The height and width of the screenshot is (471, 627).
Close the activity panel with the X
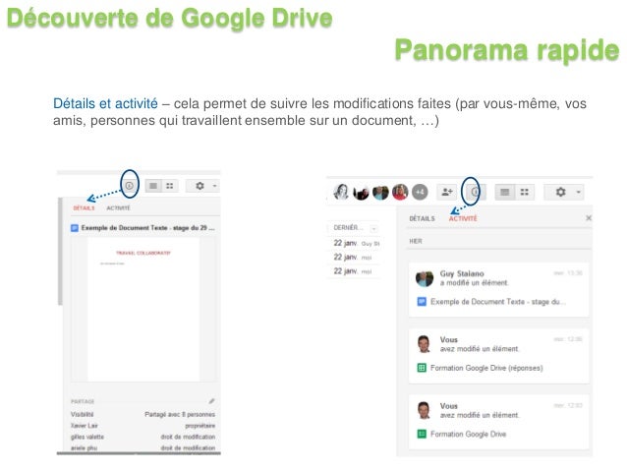[589, 218]
